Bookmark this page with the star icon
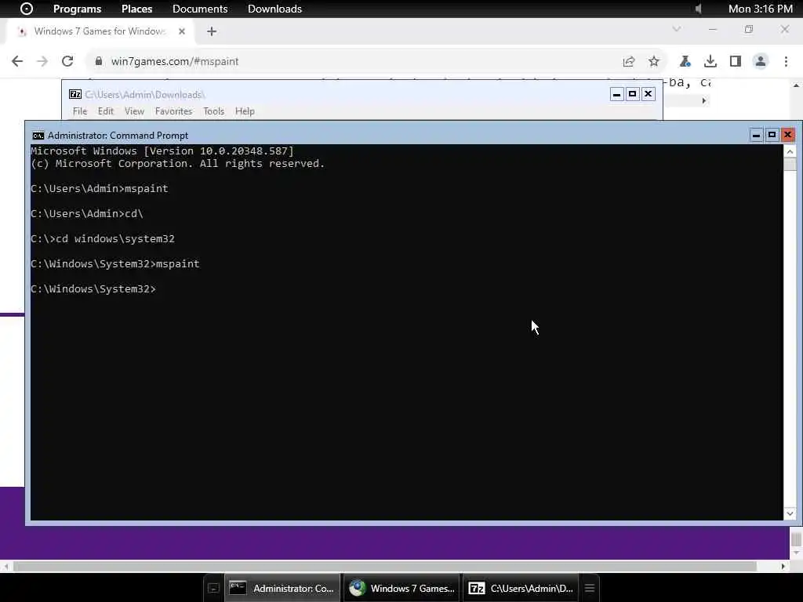This screenshot has width=803, height=602. [654, 61]
